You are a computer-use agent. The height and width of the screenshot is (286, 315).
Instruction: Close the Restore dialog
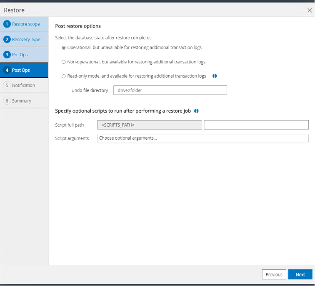[x=310, y=10]
